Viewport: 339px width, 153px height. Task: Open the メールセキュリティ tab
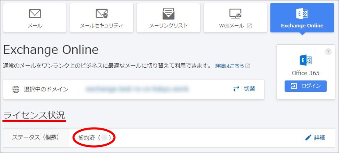pyautogui.click(x=102, y=18)
